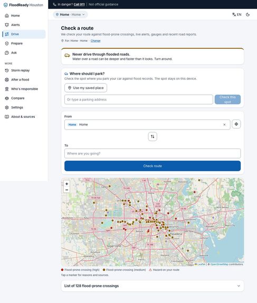Swap From and To with arrows button
This screenshot has width=257, height=303.
(x=153, y=136)
